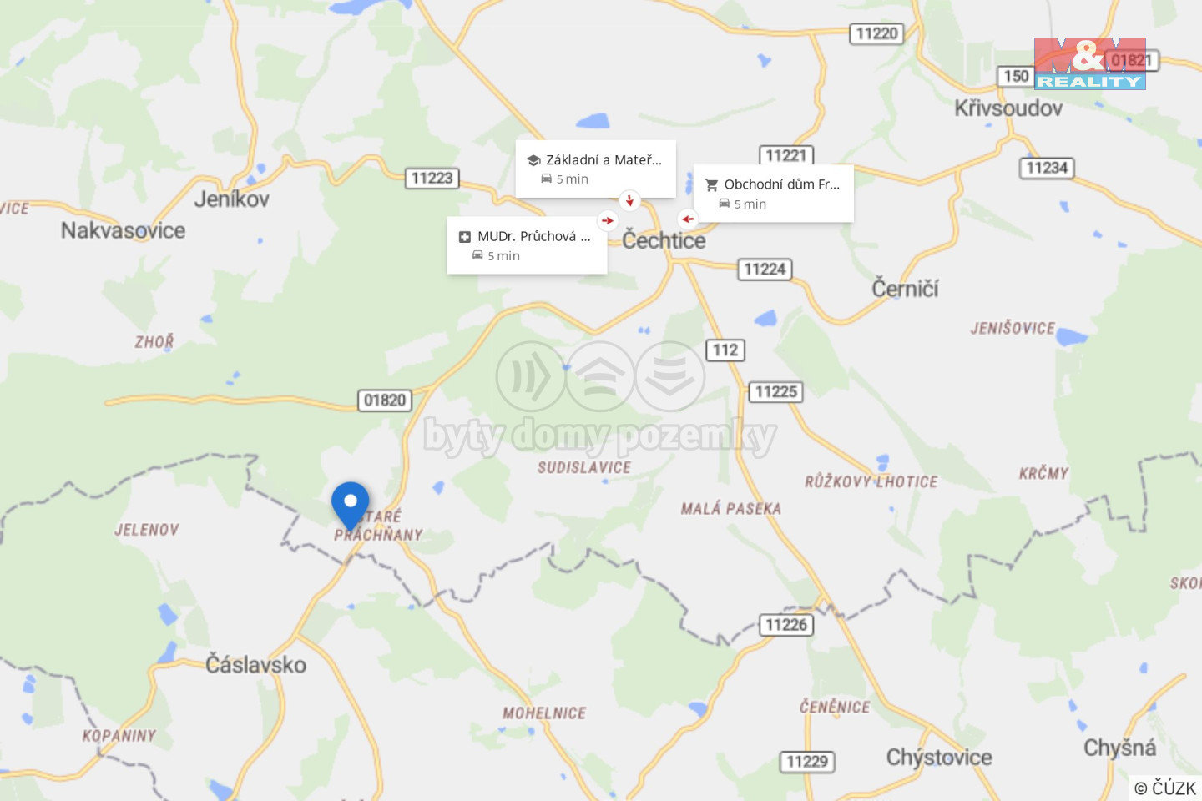The width and height of the screenshot is (1202, 801).
Task: Click the medical cross icon for MUDr. Průchová
Action: tap(465, 237)
